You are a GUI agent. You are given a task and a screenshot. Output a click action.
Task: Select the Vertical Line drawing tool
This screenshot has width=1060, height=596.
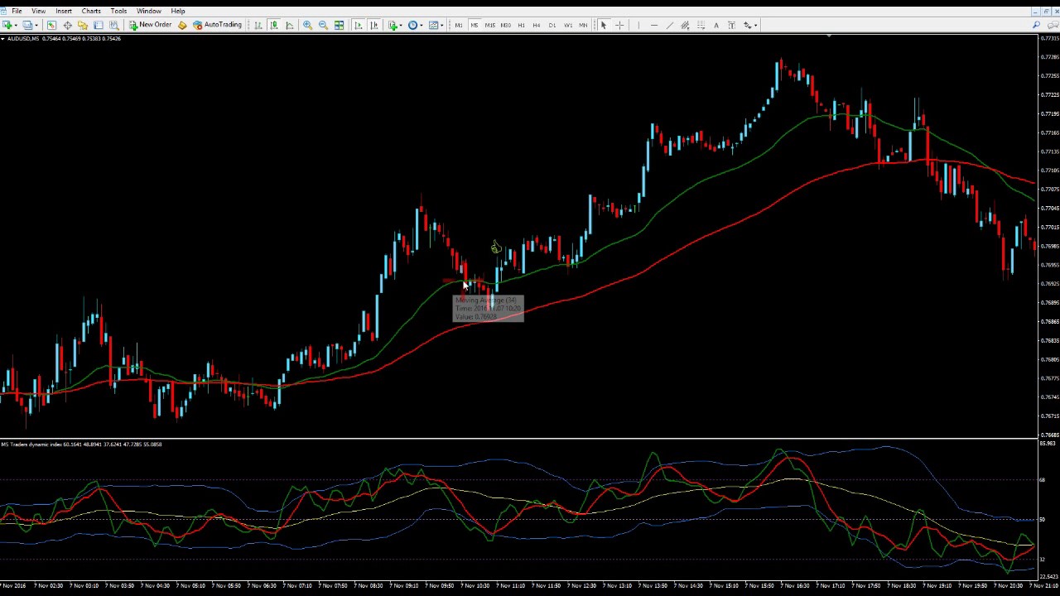pyautogui.click(x=638, y=25)
